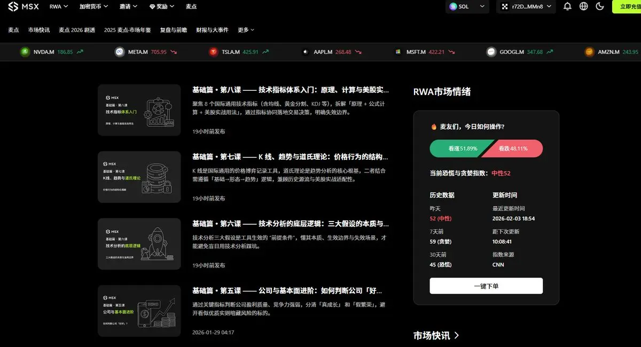The width and height of the screenshot is (641, 347).
Task: Click the wallet address QR icon
Action: (x=504, y=6)
